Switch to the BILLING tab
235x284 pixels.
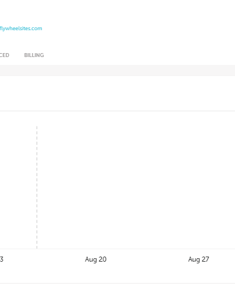click(x=34, y=55)
